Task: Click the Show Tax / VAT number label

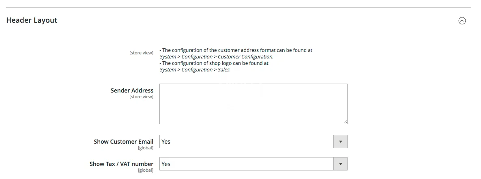Action: click(121, 164)
